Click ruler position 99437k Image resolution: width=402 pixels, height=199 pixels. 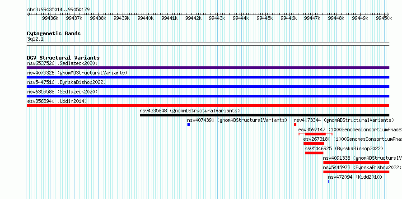74,18
